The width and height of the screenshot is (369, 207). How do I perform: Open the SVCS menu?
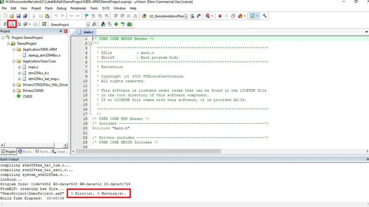coord(106,8)
